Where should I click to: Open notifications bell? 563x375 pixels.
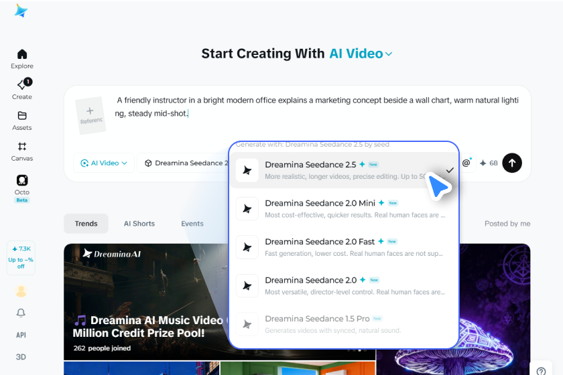point(21,313)
